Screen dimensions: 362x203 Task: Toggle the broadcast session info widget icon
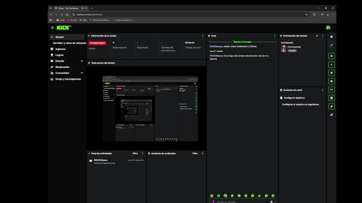(331, 90)
